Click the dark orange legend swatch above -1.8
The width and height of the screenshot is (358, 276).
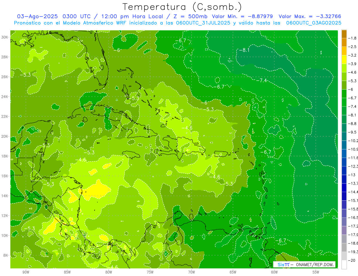[344, 34]
